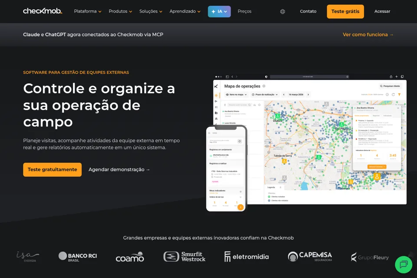Tap the sync icon on phone mockup

pyautogui.click(x=240, y=141)
